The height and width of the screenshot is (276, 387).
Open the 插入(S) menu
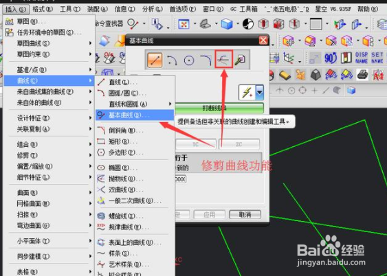pos(16,10)
